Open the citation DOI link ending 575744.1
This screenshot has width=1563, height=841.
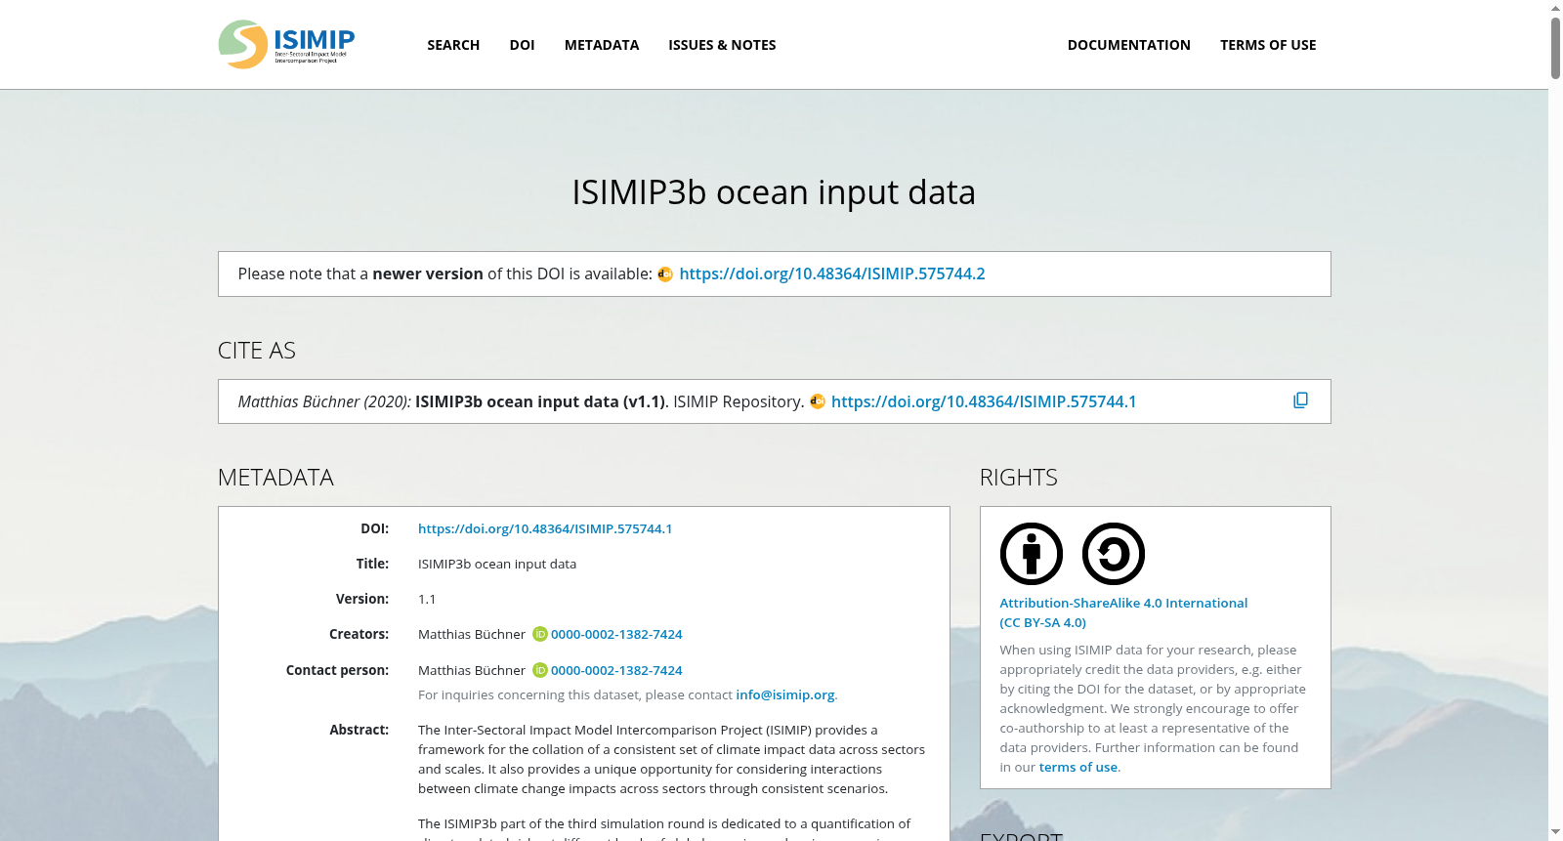pyautogui.click(x=984, y=401)
